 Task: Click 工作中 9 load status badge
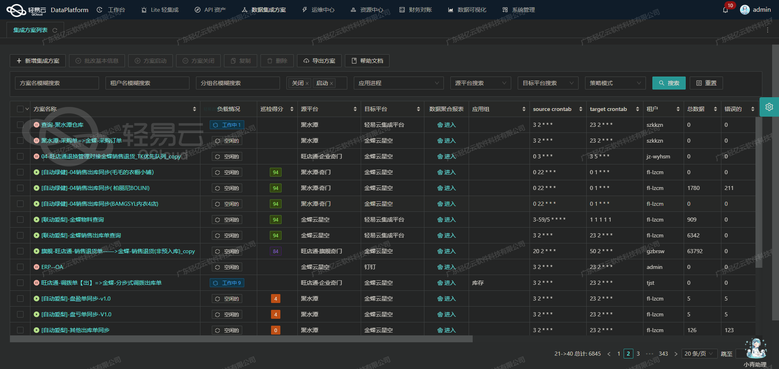[227, 283]
